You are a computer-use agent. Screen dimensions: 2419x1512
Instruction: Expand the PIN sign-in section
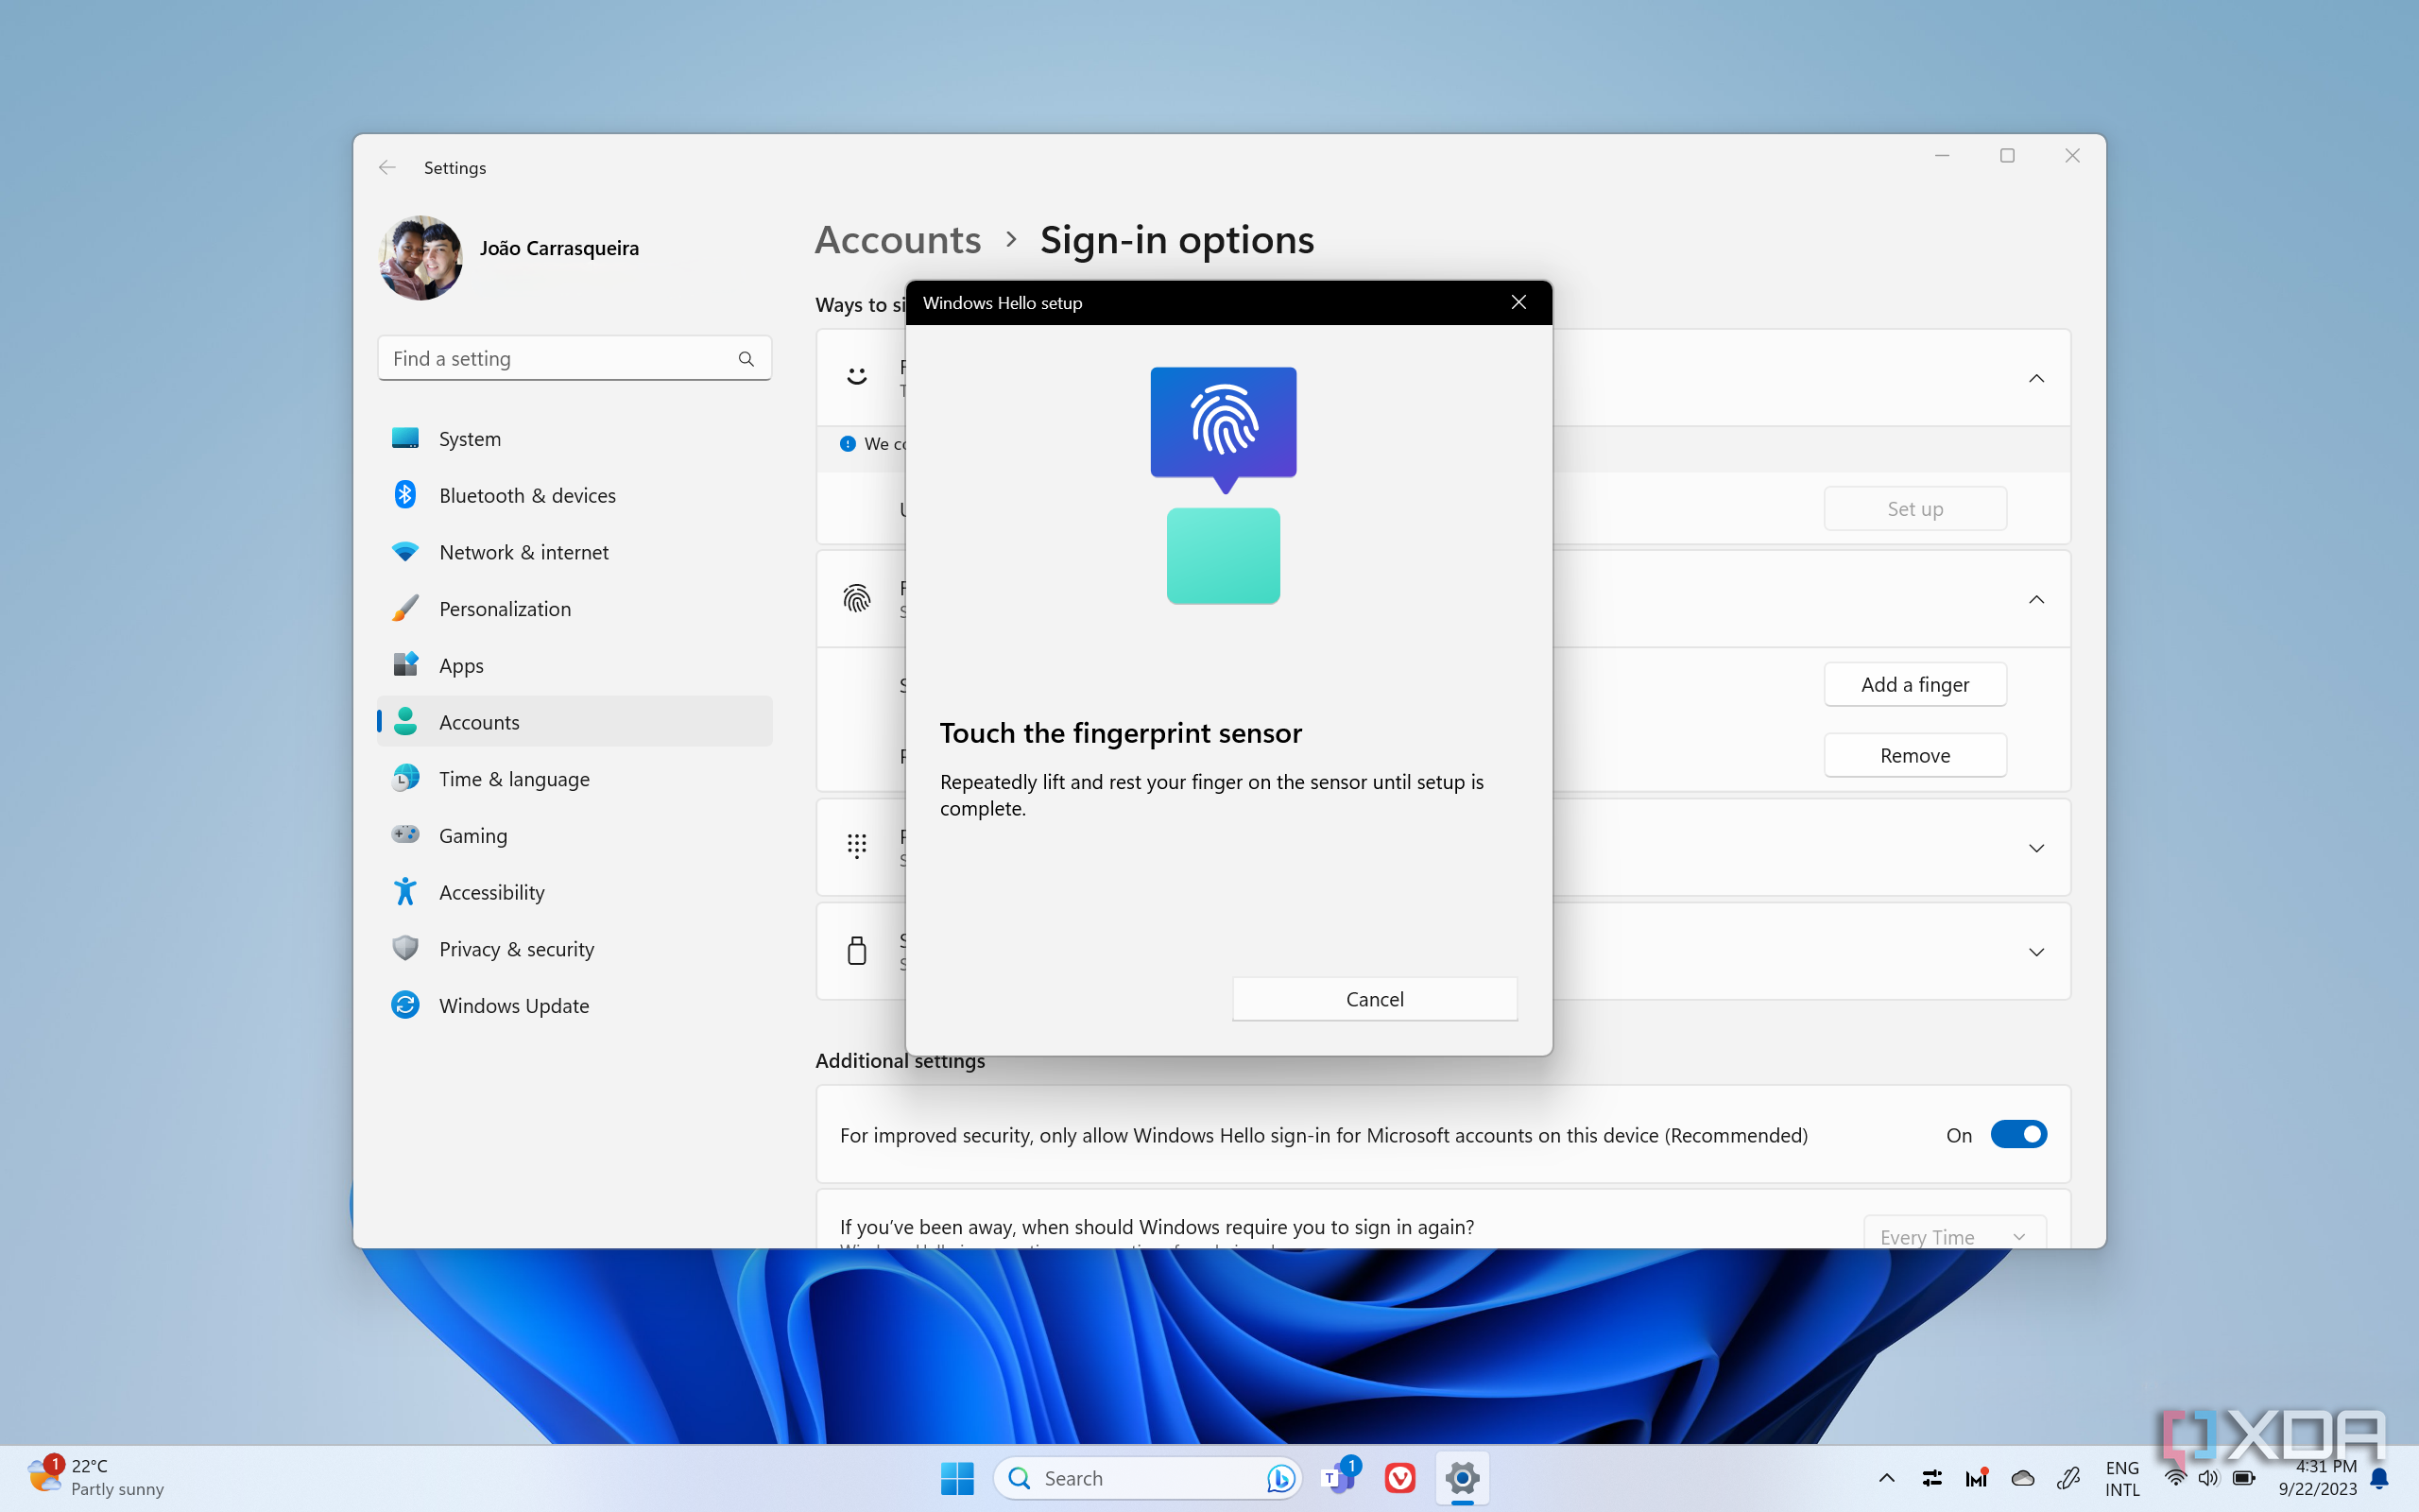[2036, 847]
